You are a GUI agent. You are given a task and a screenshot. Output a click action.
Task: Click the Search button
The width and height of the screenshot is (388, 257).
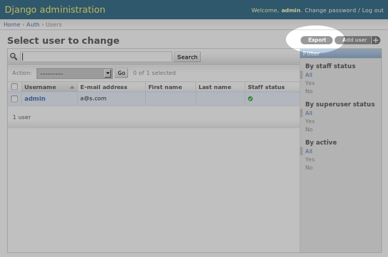click(x=187, y=57)
